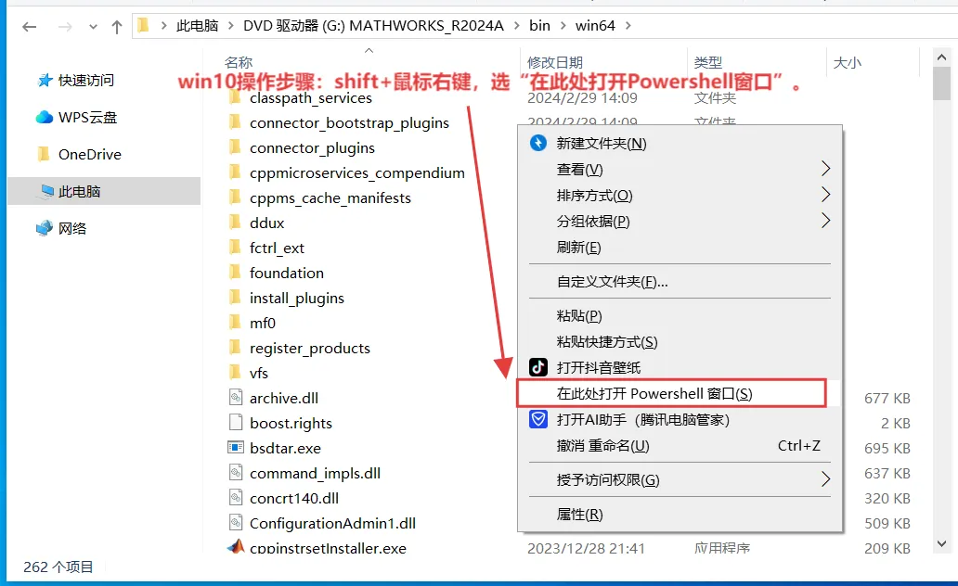Choose 属性(R) from context menu
958x586 pixels.
[680, 515]
